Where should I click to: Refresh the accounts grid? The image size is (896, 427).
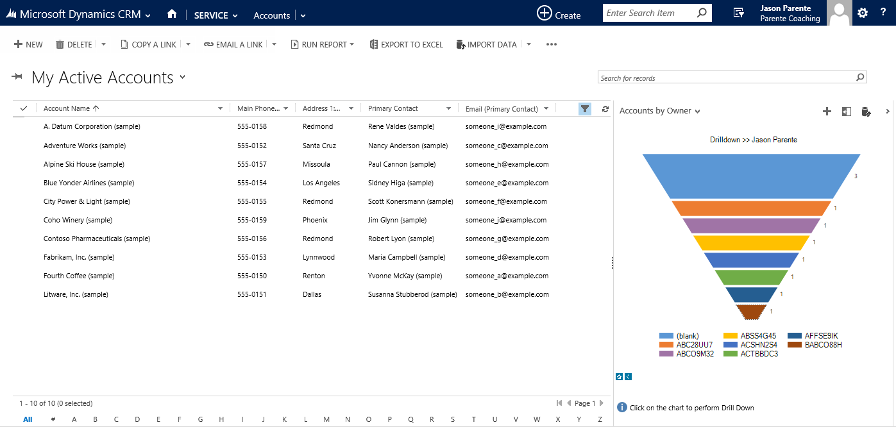click(605, 109)
